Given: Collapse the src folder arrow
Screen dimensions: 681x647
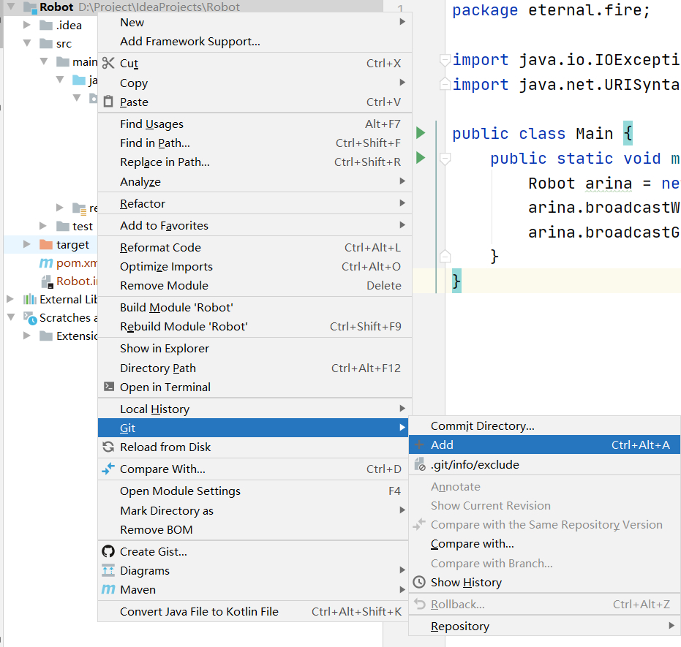Looking at the screenshot, I should point(27,43).
